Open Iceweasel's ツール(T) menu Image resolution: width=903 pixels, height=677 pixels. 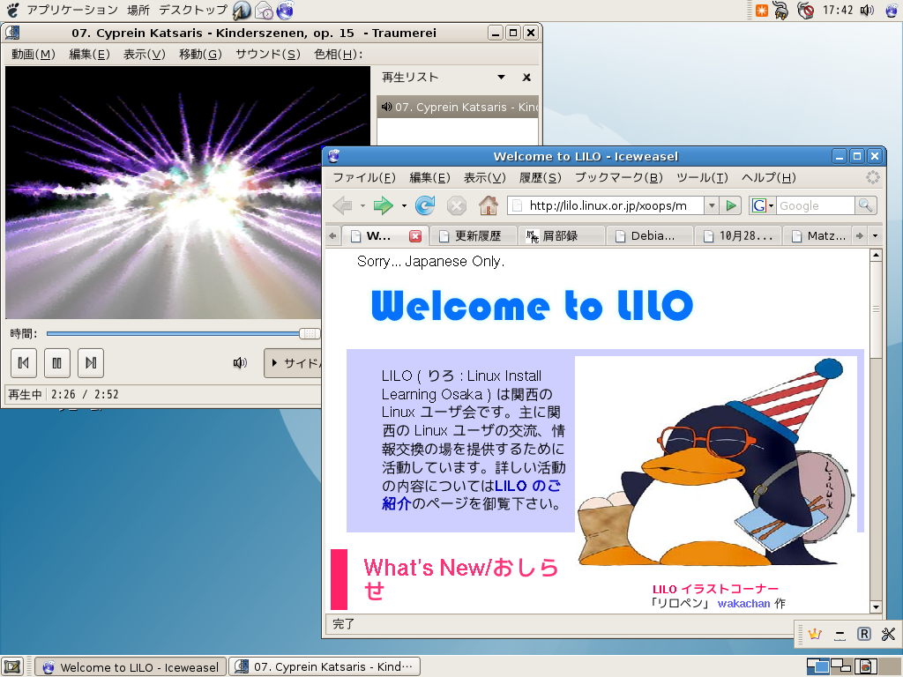pos(702,177)
